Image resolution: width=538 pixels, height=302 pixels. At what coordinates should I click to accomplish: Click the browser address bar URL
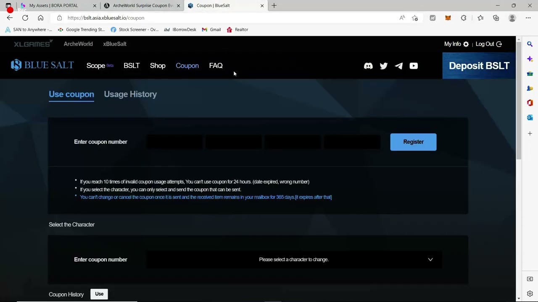point(105,18)
